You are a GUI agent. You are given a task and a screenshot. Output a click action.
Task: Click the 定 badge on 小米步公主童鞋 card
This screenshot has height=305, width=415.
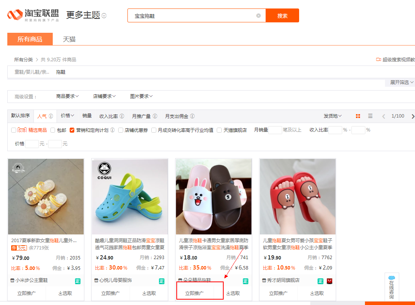[77, 281]
